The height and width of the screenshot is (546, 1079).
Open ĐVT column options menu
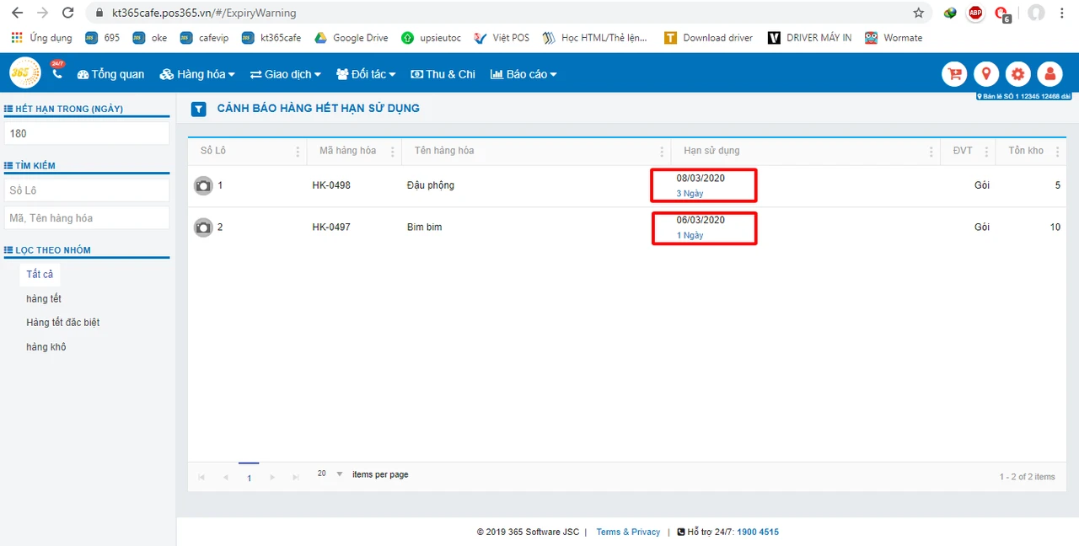pos(985,152)
